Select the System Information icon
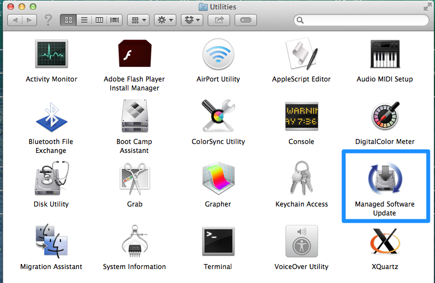This screenshot has height=283, width=435. click(x=135, y=241)
